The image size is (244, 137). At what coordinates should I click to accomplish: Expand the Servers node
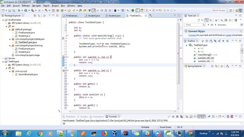tap(3, 58)
